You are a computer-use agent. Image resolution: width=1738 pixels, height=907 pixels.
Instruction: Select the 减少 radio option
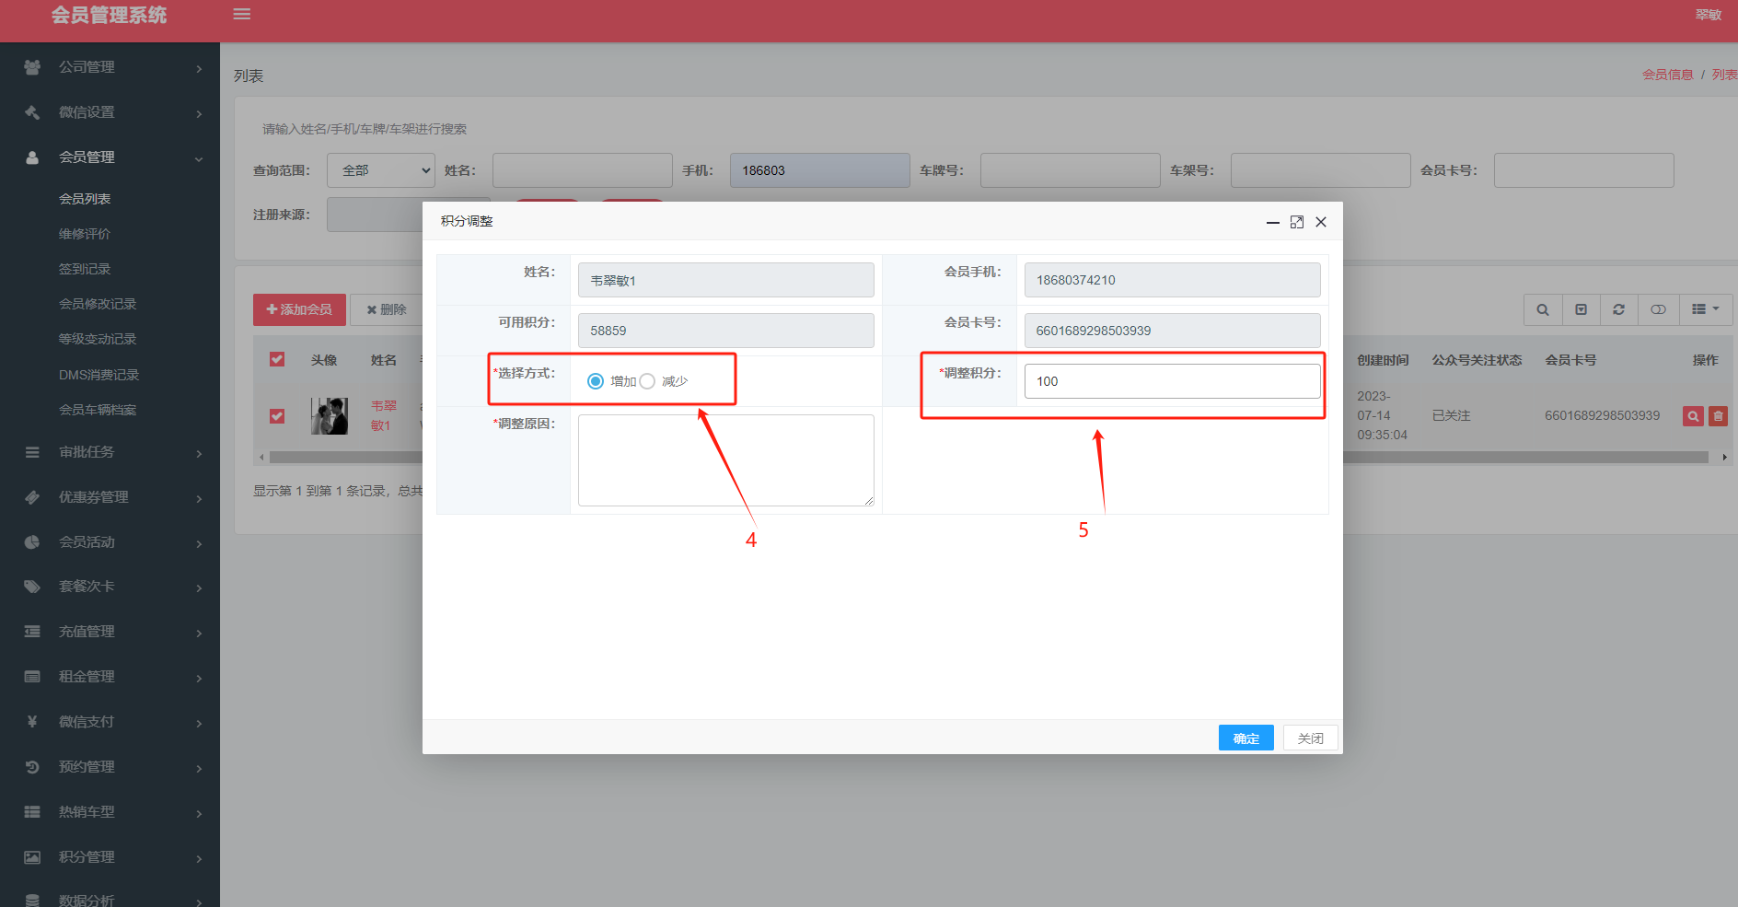647,381
